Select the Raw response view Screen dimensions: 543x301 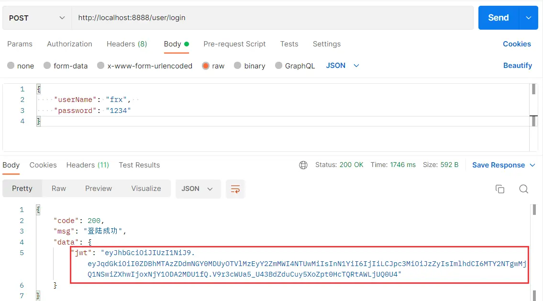tap(59, 189)
